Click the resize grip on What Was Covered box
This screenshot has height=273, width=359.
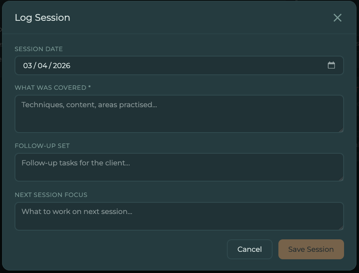342,130
